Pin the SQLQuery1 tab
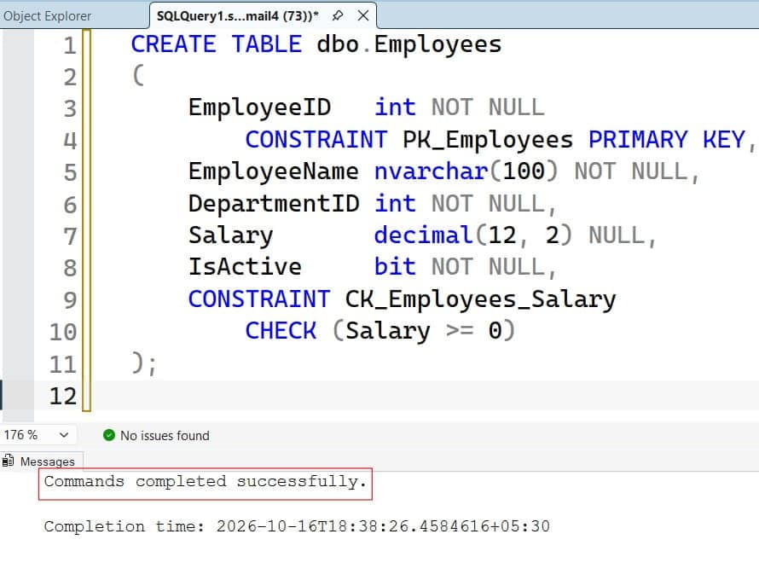759x586 pixels. point(338,15)
